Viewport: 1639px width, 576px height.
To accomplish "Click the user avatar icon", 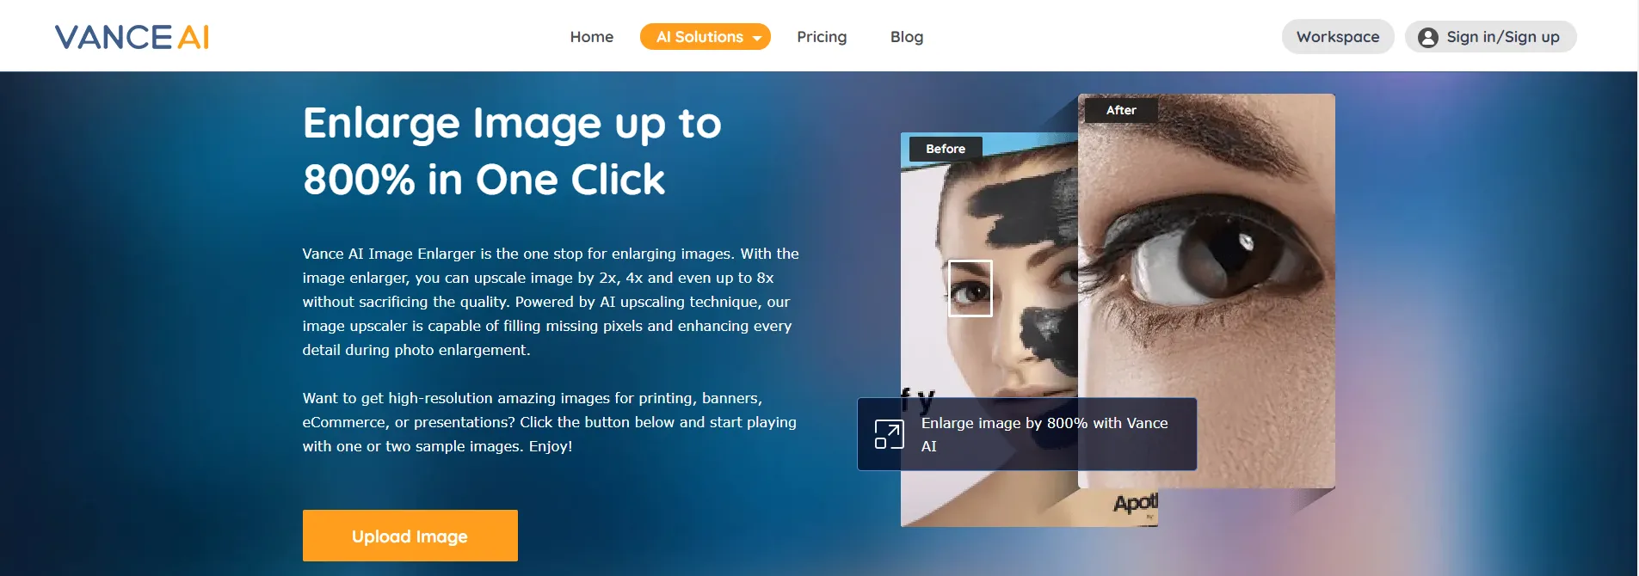I will point(1427,37).
